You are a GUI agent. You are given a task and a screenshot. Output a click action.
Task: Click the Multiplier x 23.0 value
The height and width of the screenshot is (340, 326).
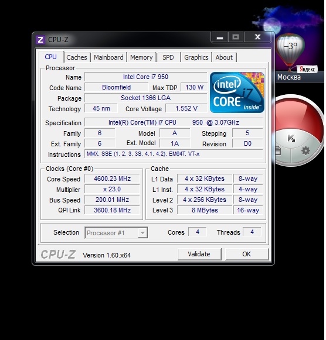(112, 189)
